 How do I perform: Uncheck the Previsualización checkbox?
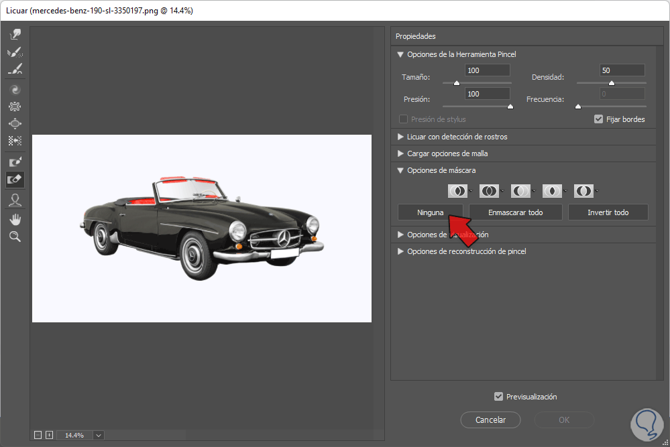point(498,397)
